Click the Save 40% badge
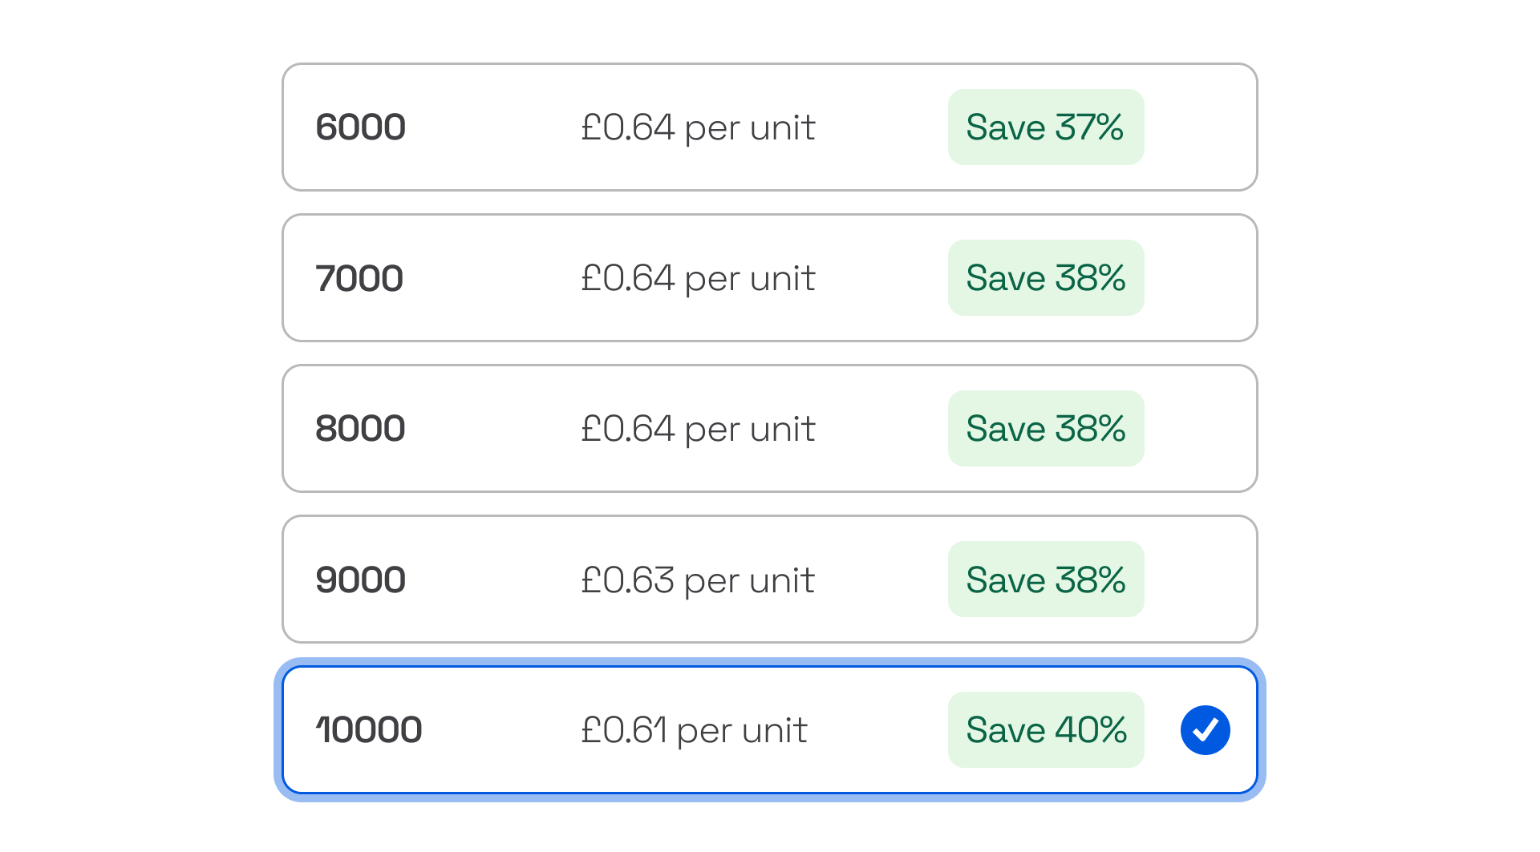 (1045, 730)
